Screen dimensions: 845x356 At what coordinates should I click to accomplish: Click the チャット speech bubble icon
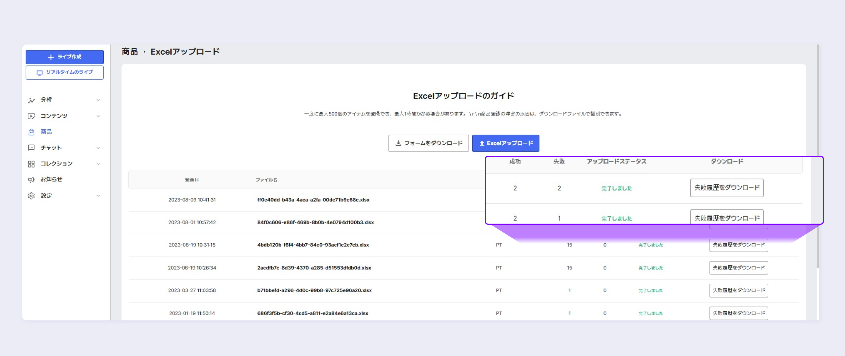[x=31, y=148]
